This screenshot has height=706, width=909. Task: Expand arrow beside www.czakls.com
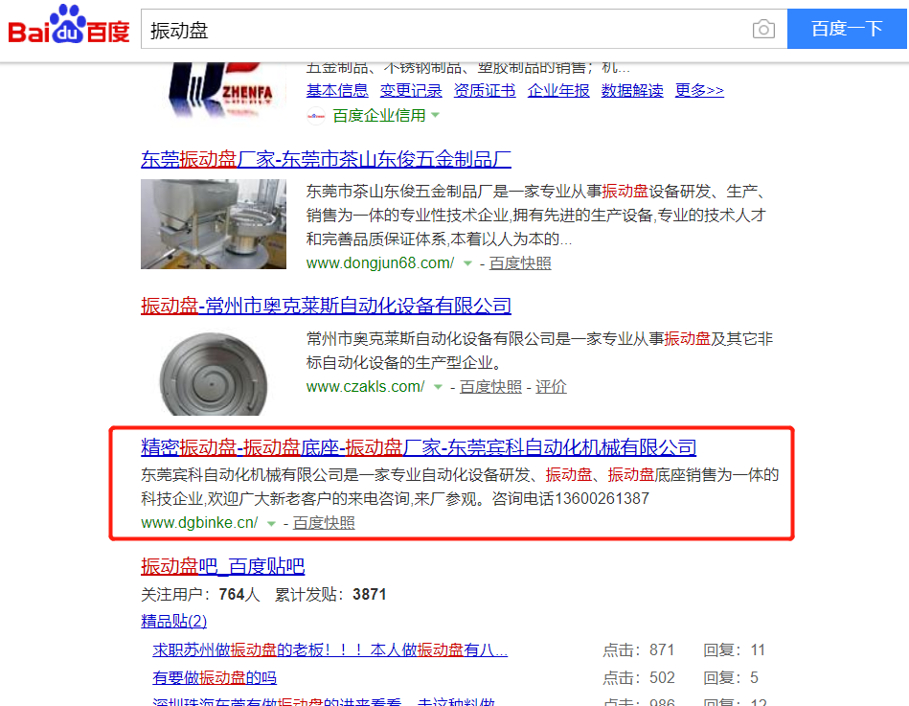[439, 387]
